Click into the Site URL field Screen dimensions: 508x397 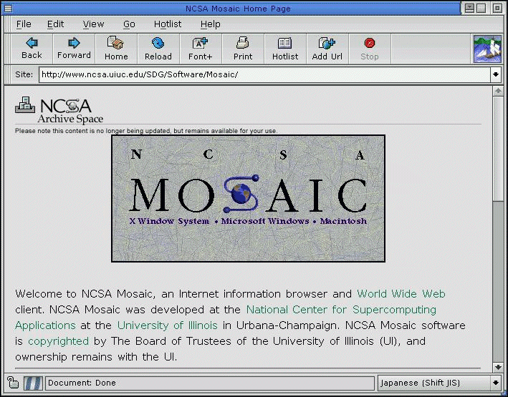pyautogui.click(x=265, y=74)
